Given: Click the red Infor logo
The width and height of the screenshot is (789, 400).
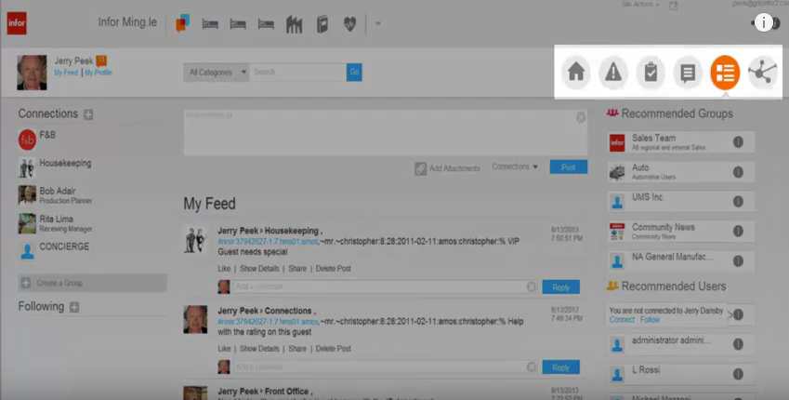Looking at the screenshot, I should coord(16,23).
